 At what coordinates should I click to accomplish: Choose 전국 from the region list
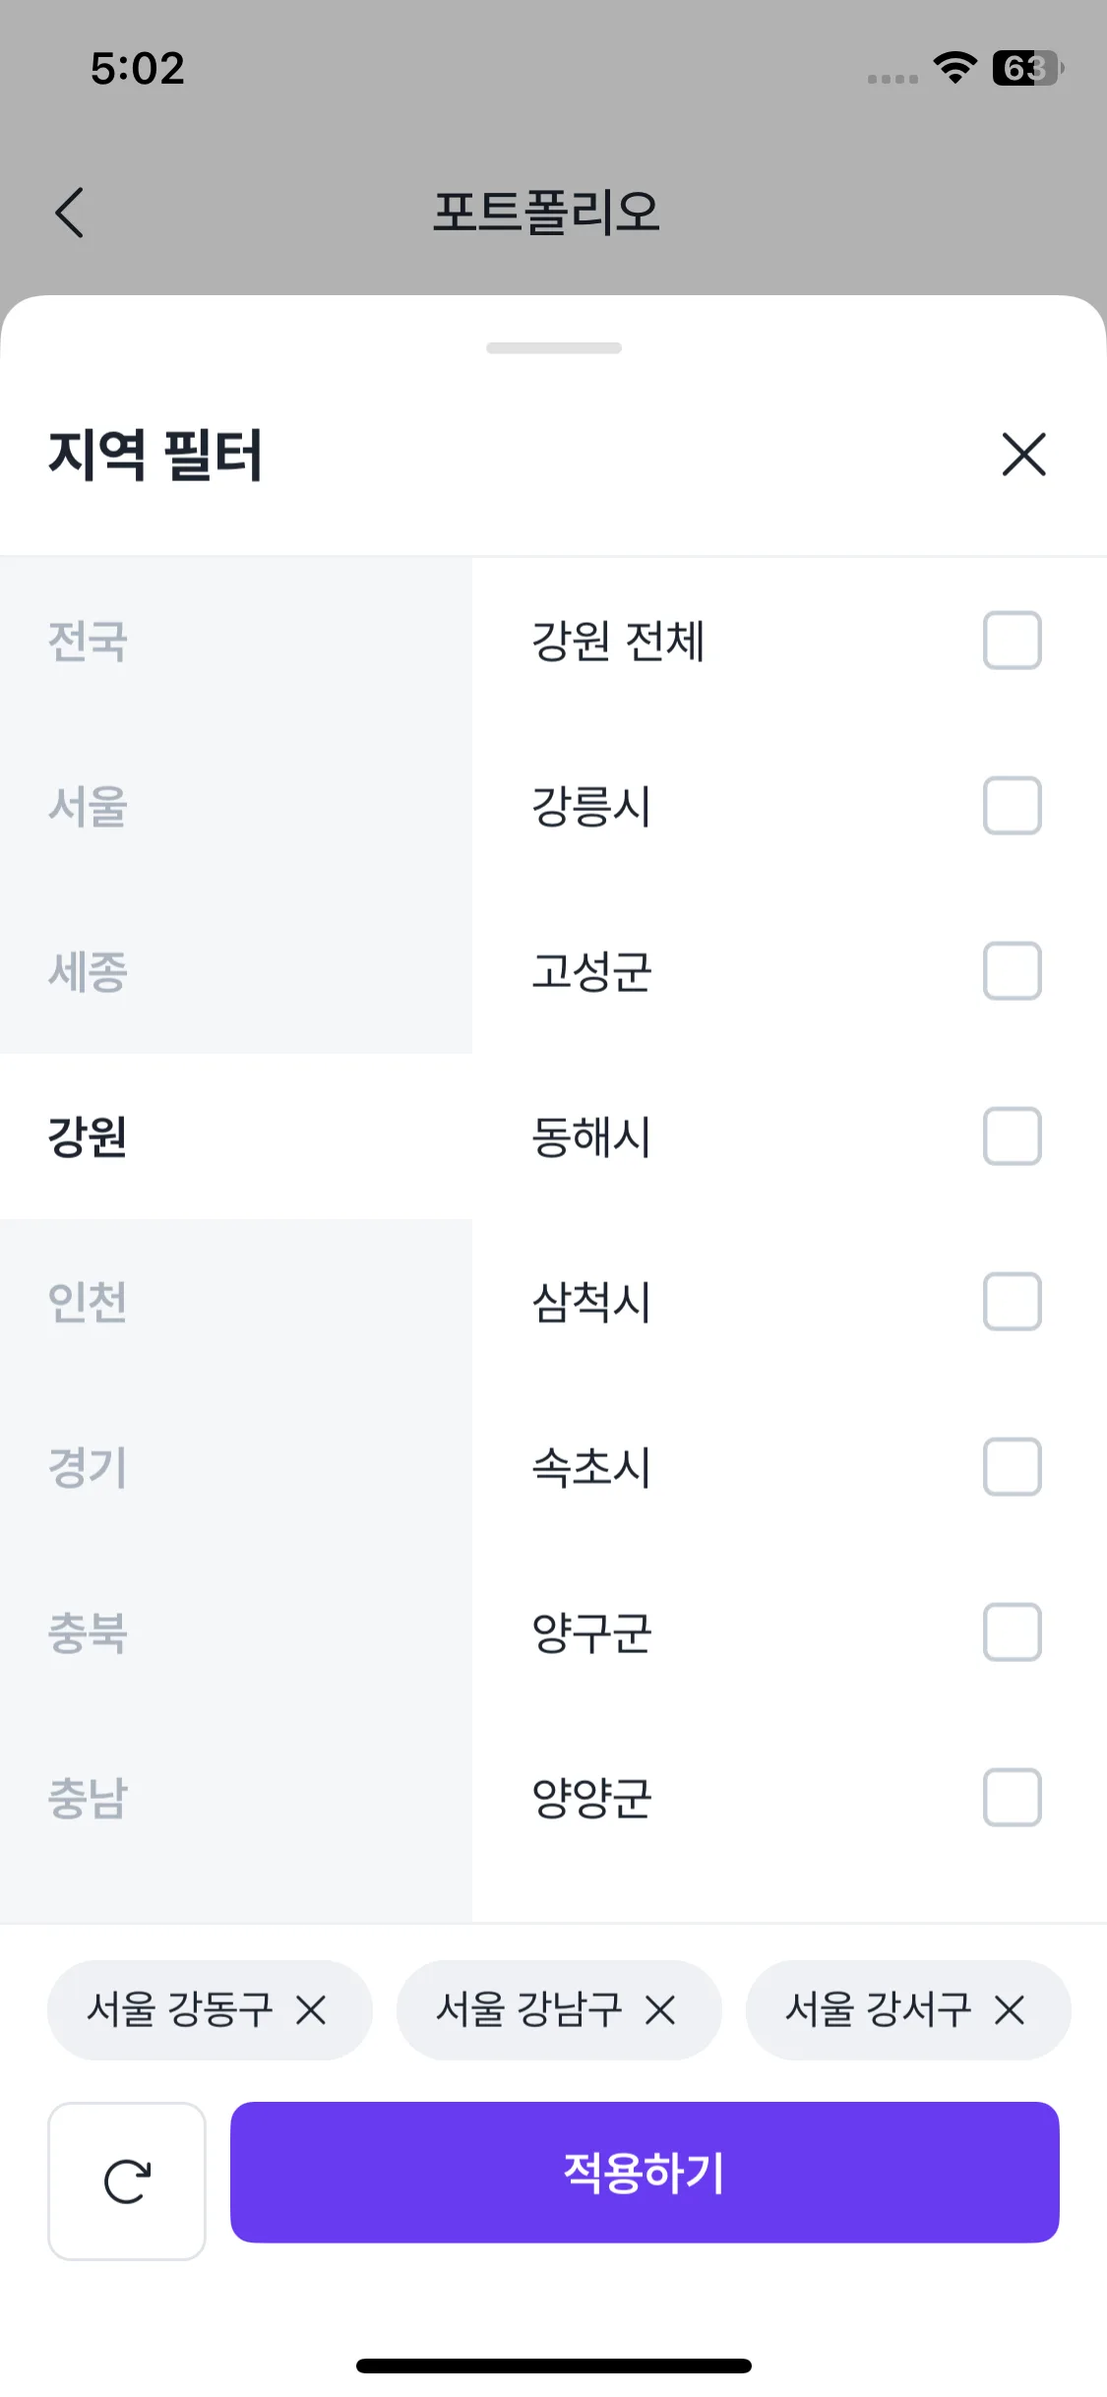(x=89, y=642)
